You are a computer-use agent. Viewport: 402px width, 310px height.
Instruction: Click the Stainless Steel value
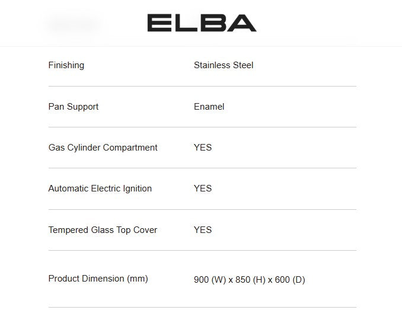[x=223, y=65]
